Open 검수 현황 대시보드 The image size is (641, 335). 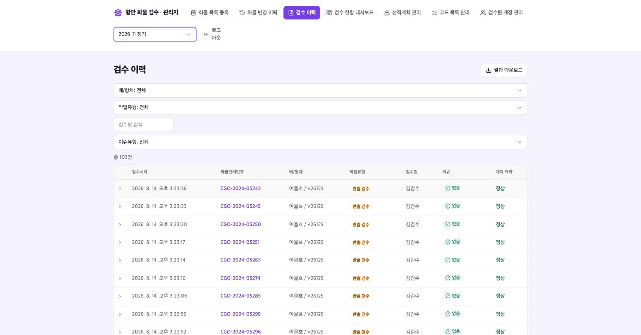[x=350, y=13]
